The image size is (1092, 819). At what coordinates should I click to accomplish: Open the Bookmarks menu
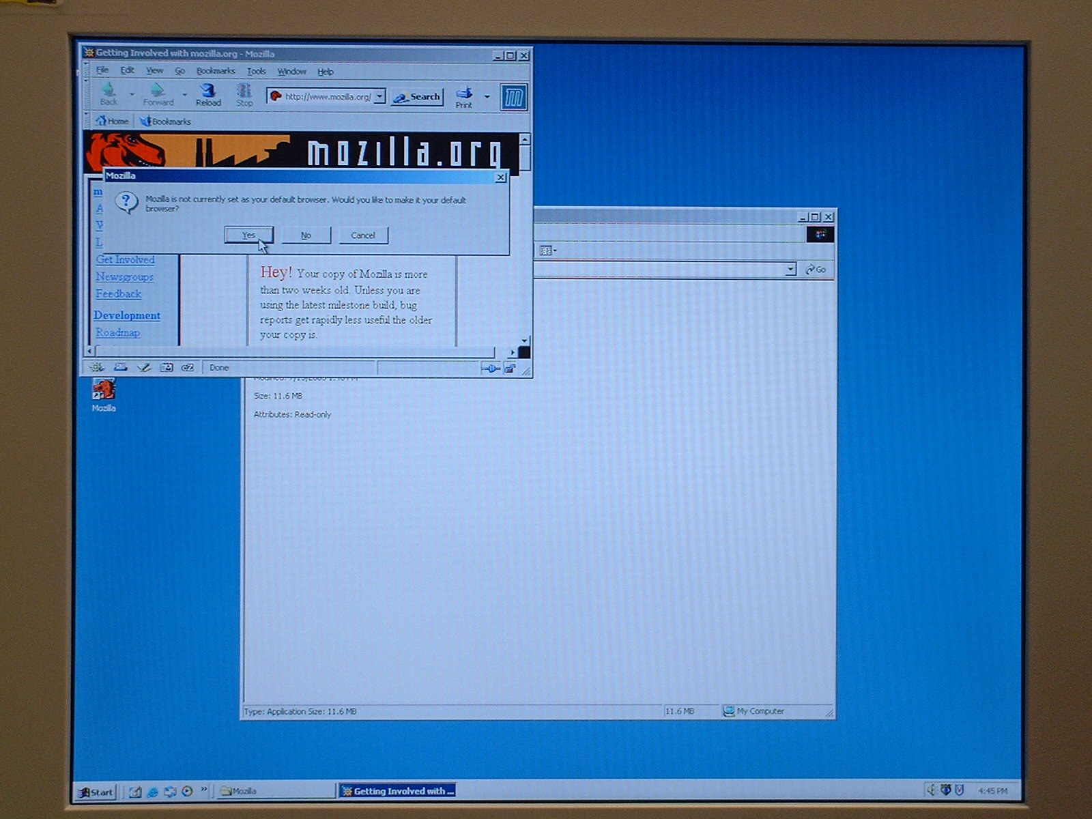pos(215,71)
